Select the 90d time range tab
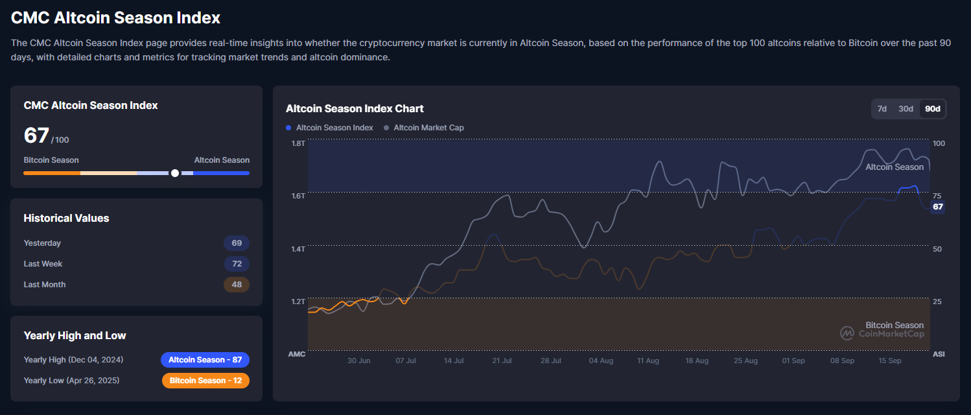The image size is (971, 415). (933, 109)
